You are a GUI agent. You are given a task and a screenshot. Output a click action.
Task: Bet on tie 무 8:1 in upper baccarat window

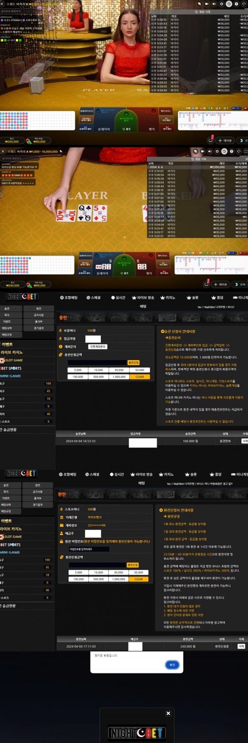point(126,122)
